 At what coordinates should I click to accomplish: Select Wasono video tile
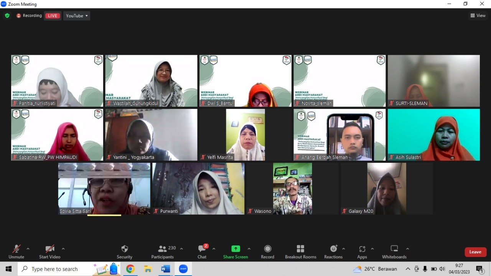(293, 189)
